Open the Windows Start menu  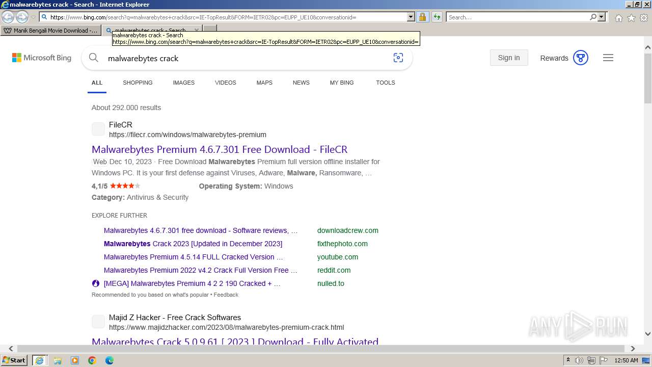(x=14, y=360)
